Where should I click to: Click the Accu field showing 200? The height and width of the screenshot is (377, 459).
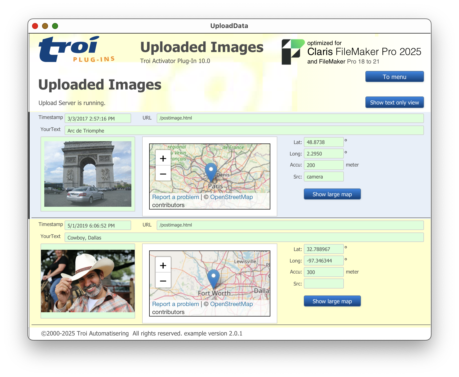tap(324, 165)
